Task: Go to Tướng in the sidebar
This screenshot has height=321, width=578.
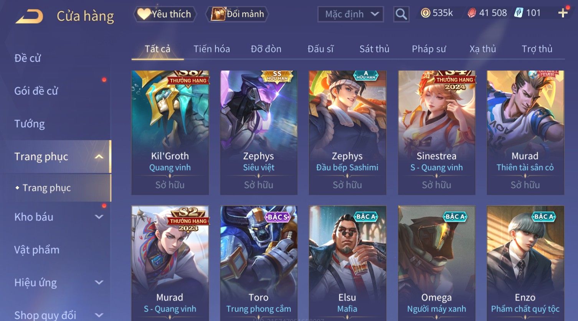Action: [30, 124]
